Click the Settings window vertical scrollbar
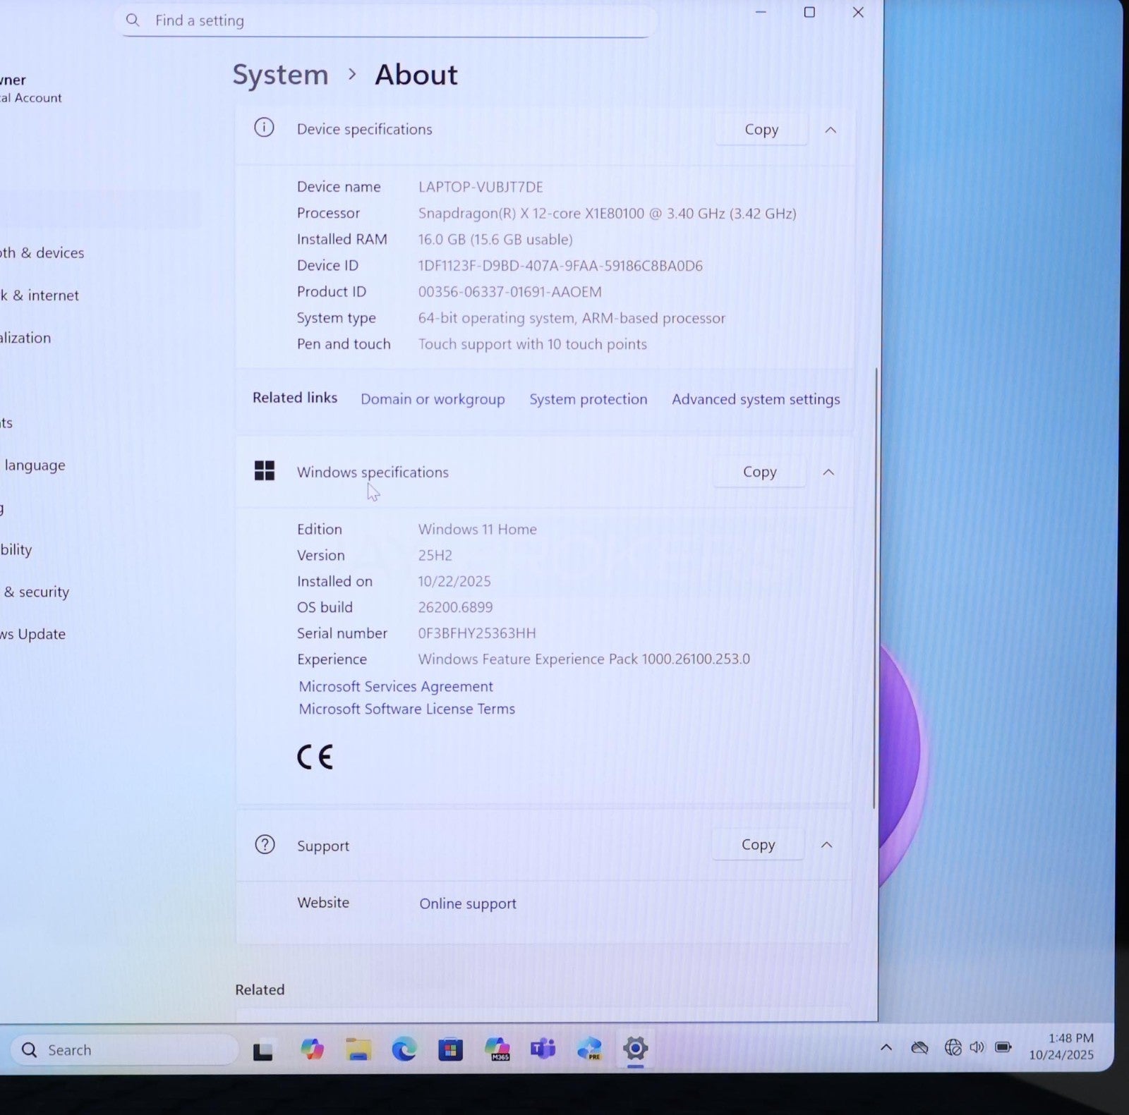Screen dimensions: 1129x1115 pyautogui.click(x=875, y=585)
